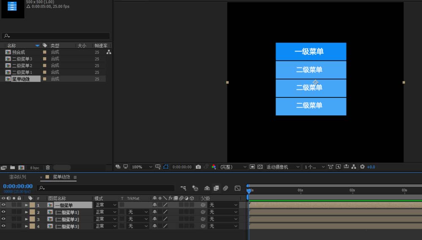Screen dimensions: 422x240
Task: Select the 菜单动效 timeline tab
Action: pyautogui.click(x=61, y=177)
